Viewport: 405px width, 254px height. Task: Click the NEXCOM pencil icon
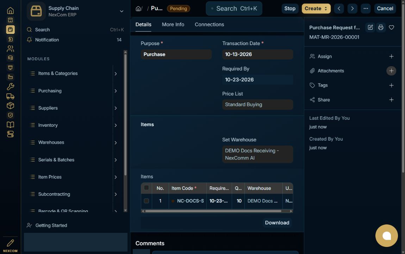click(10, 243)
